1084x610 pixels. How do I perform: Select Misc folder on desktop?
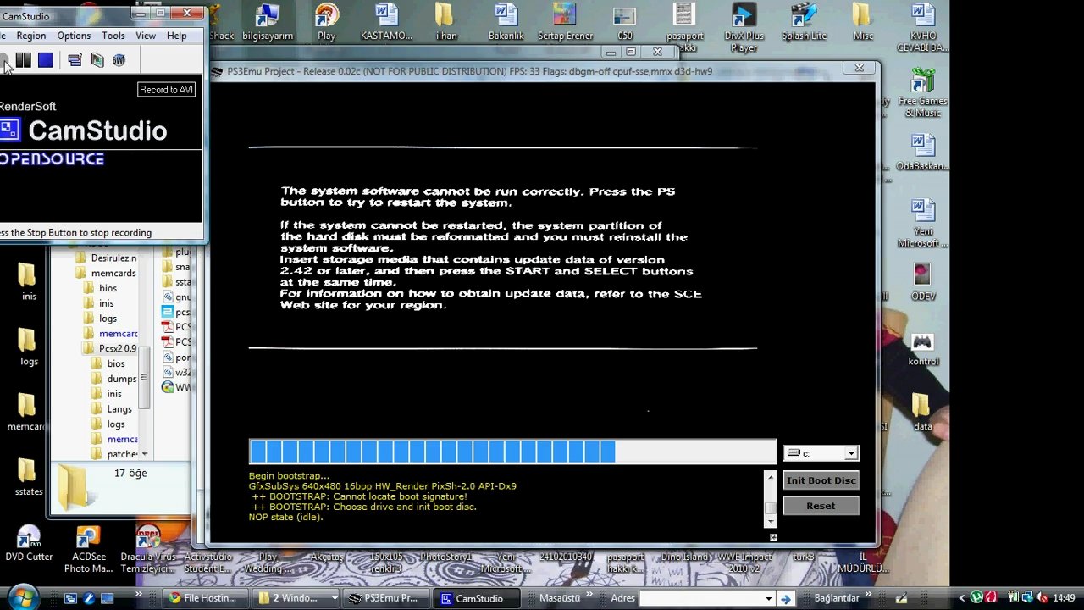coord(862,22)
